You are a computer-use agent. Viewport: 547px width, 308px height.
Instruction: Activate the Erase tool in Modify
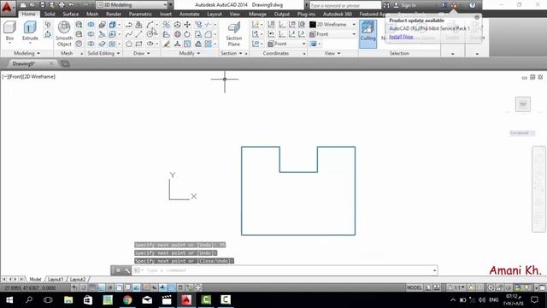[167, 44]
